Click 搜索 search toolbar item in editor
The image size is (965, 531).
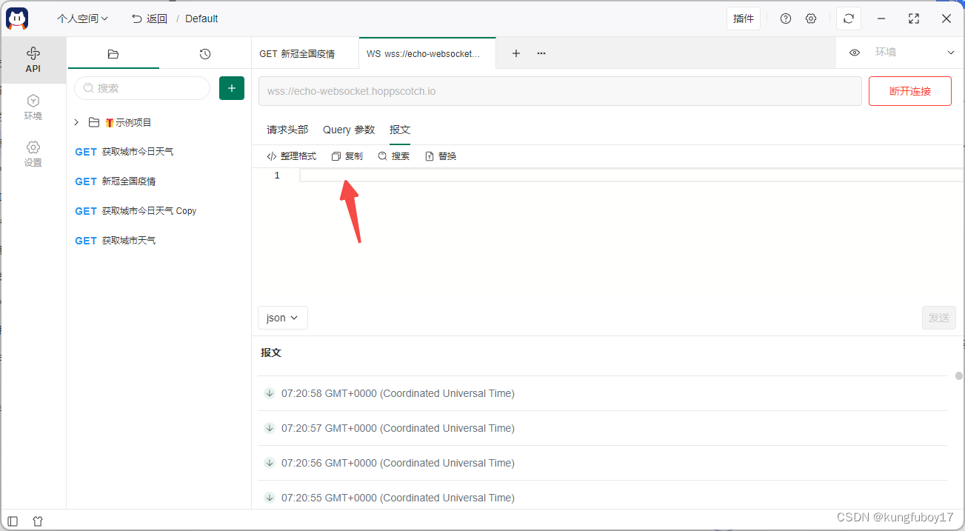[393, 156]
